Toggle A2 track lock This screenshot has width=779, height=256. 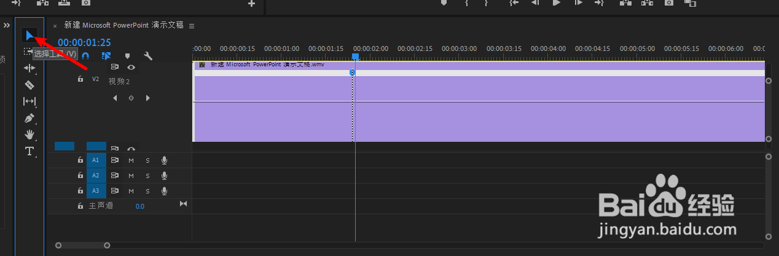(80, 175)
